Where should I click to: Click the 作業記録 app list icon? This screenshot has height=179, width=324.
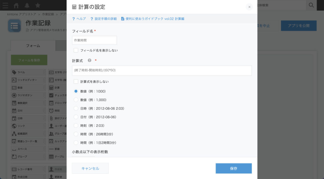click(x=15, y=26)
